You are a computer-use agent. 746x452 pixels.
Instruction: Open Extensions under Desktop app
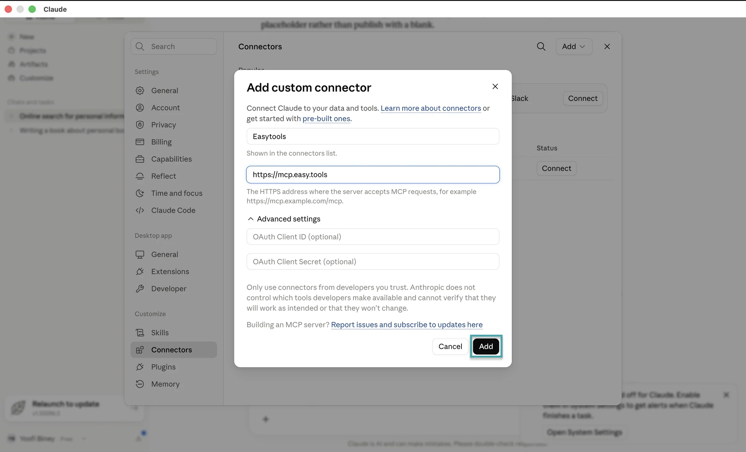coord(174,272)
